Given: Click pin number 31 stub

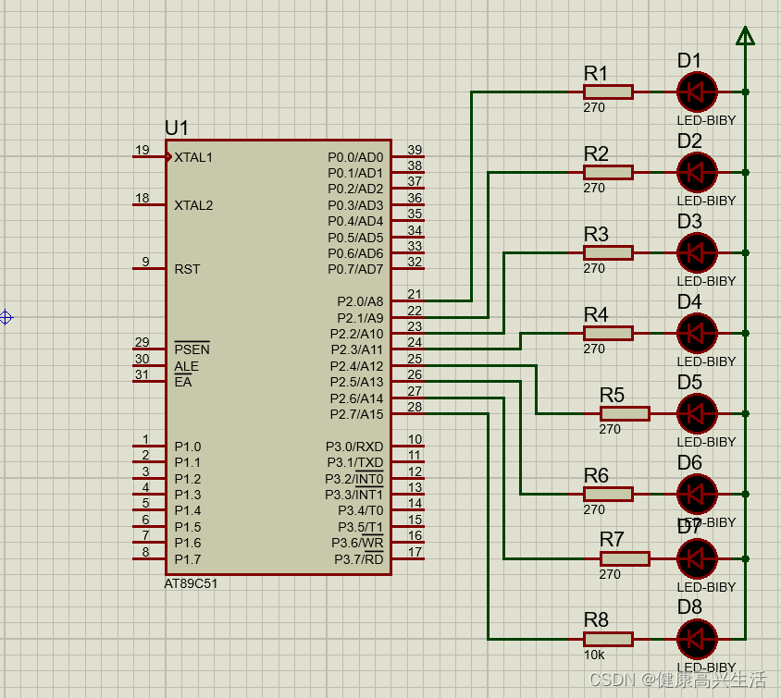Looking at the screenshot, I should tap(148, 382).
